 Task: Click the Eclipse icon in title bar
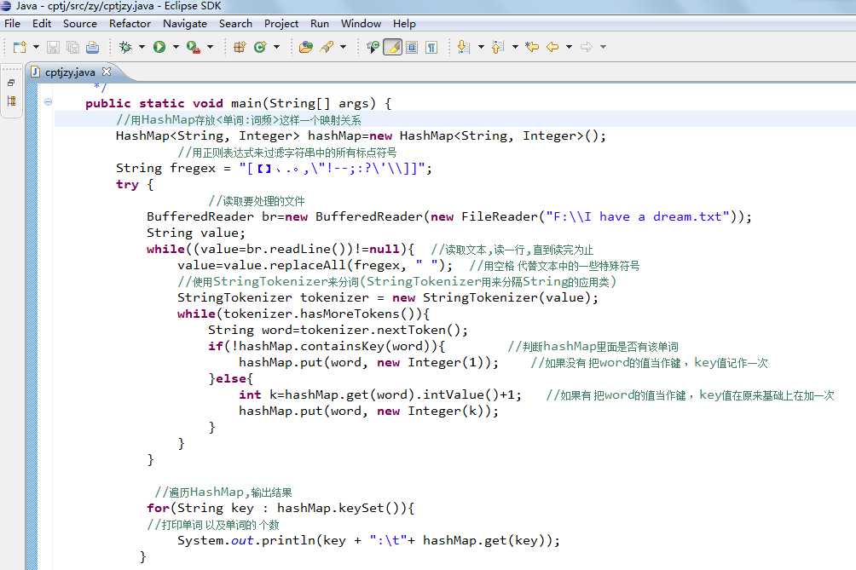tap(5, 6)
